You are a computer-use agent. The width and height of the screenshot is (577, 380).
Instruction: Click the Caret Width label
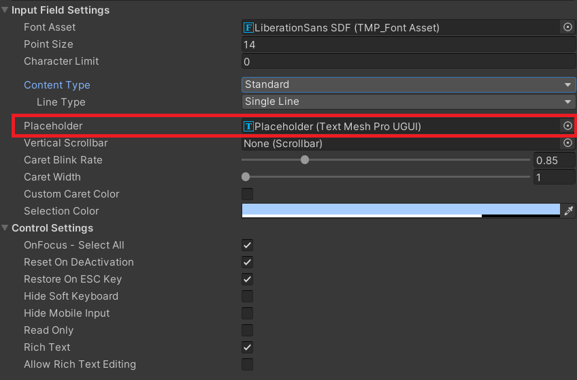point(52,177)
